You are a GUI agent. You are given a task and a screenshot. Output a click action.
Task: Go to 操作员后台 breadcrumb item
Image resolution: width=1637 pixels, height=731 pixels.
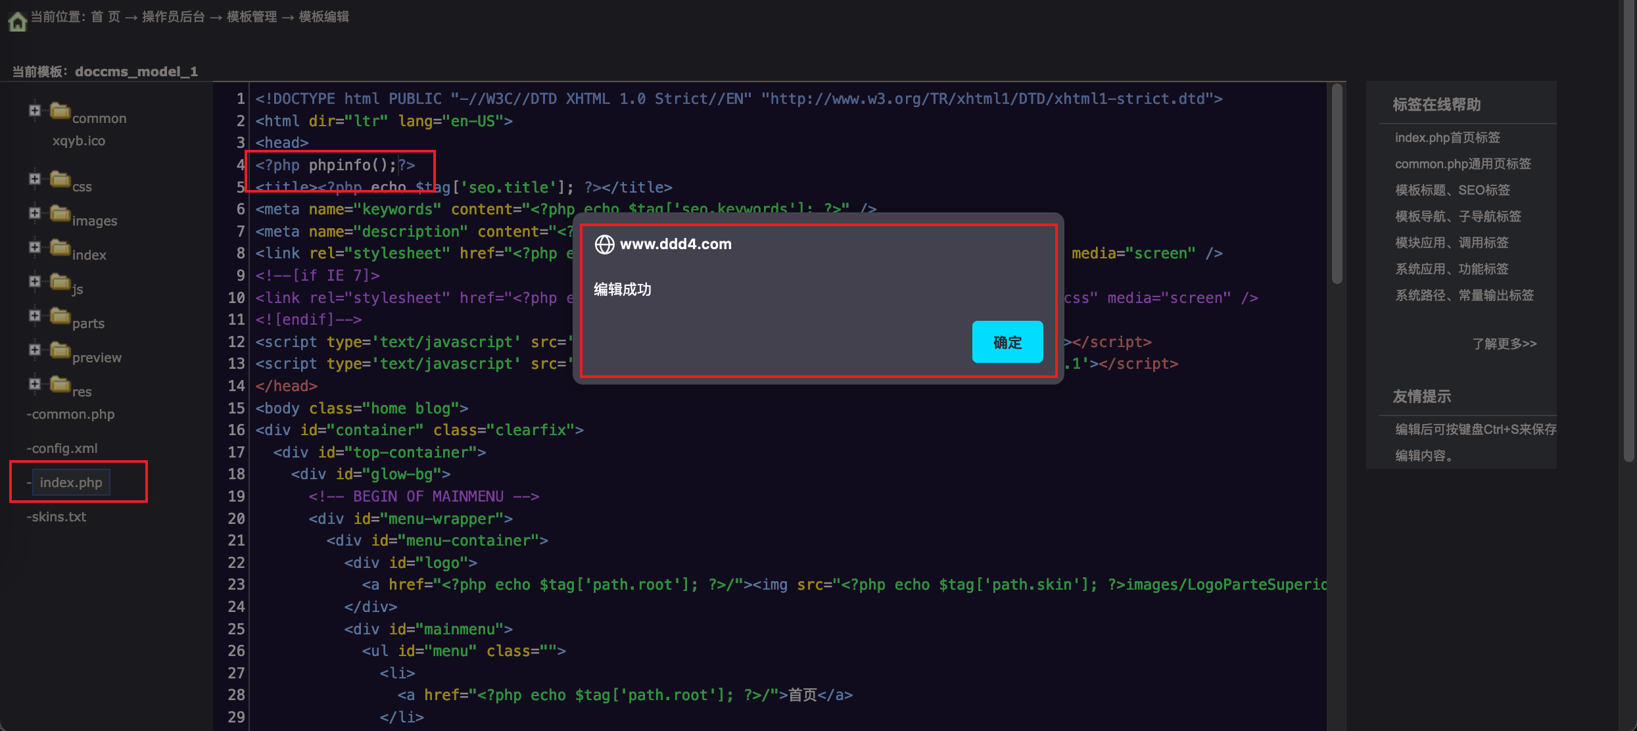pos(174,16)
